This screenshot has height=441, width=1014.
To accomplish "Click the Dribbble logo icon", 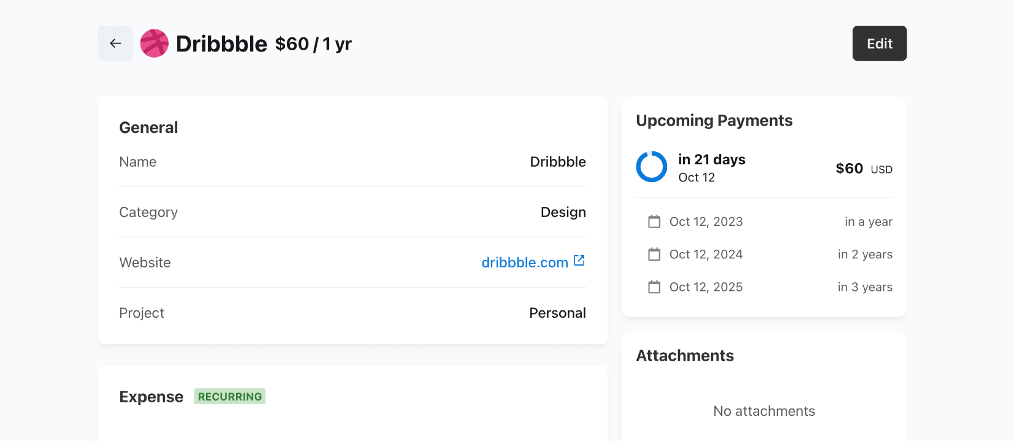I will [x=154, y=43].
